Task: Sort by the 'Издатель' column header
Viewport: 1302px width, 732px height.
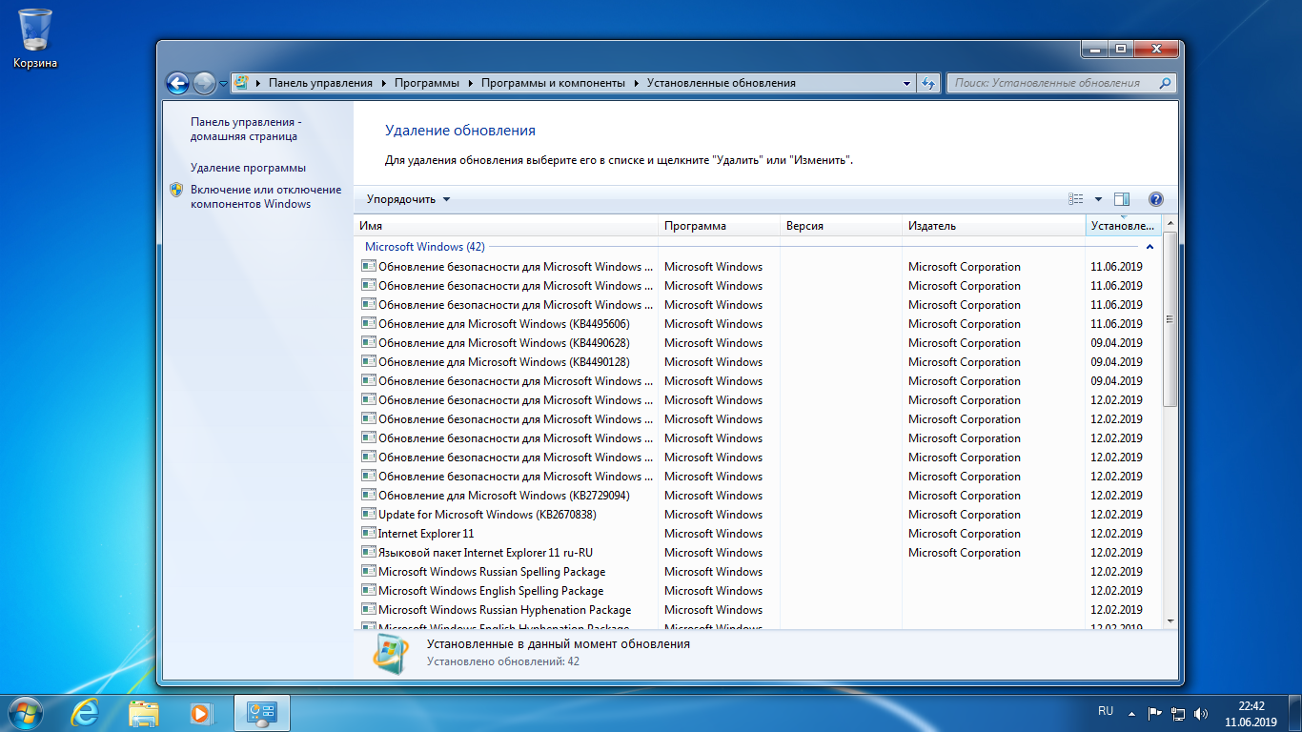Action: pos(994,226)
